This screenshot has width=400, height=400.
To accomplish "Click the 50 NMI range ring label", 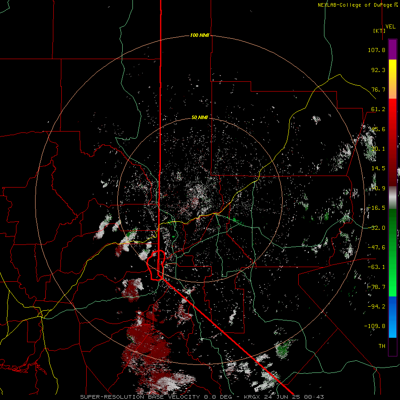I will [x=200, y=118].
